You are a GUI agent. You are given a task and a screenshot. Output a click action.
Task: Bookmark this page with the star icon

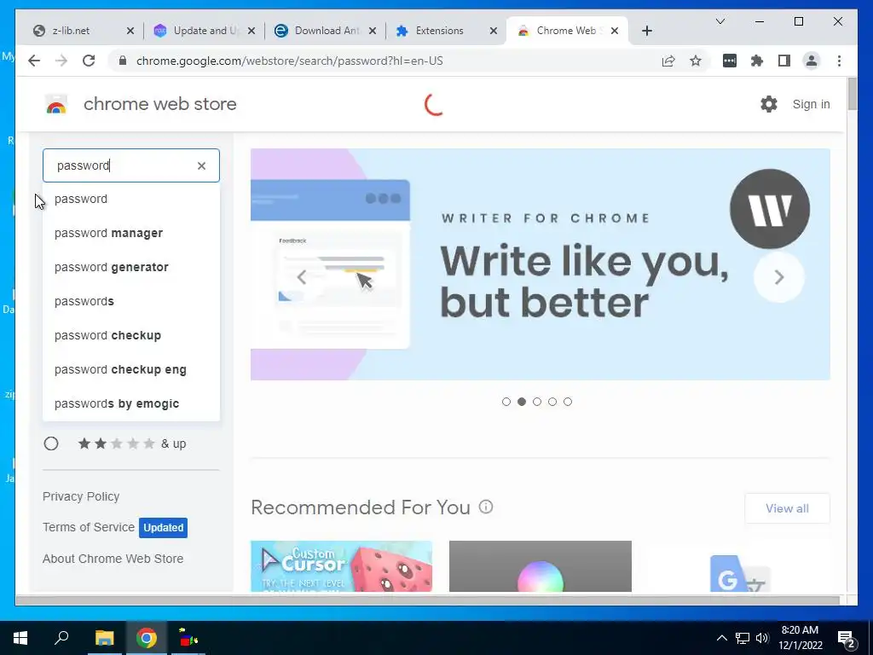click(x=696, y=61)
